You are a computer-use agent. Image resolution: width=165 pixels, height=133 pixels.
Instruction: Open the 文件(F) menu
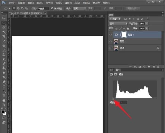coord(12,3)
